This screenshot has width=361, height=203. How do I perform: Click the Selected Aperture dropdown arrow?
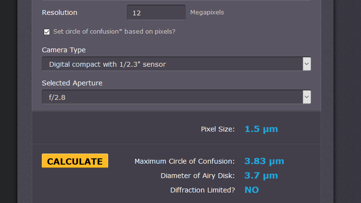tap(306, 97)
